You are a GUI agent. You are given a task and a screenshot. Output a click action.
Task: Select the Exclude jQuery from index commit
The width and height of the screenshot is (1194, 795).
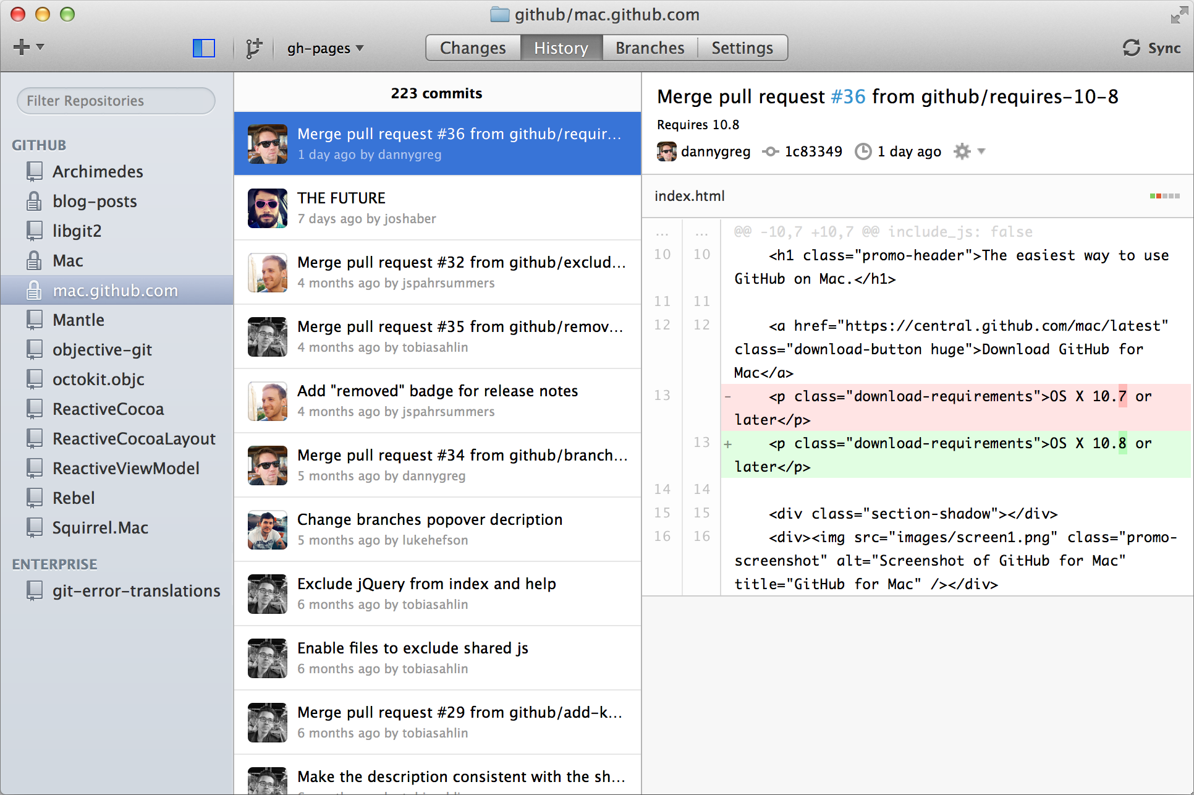(438, 593)
